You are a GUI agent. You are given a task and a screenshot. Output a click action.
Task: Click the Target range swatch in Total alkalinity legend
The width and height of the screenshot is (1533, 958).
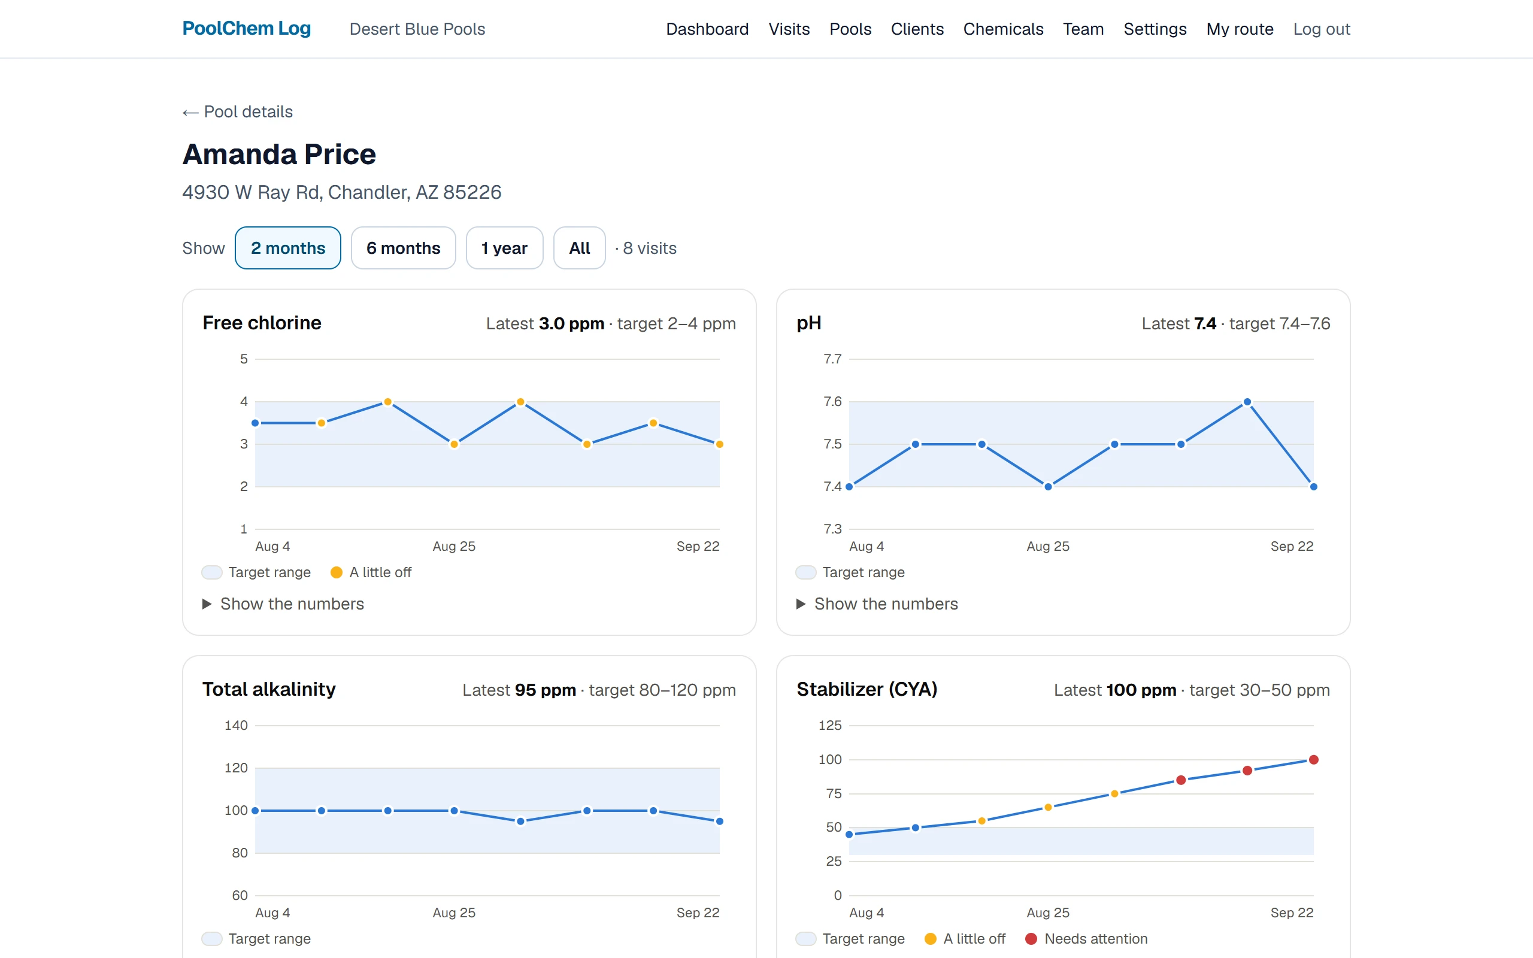(x=211, y=938)
